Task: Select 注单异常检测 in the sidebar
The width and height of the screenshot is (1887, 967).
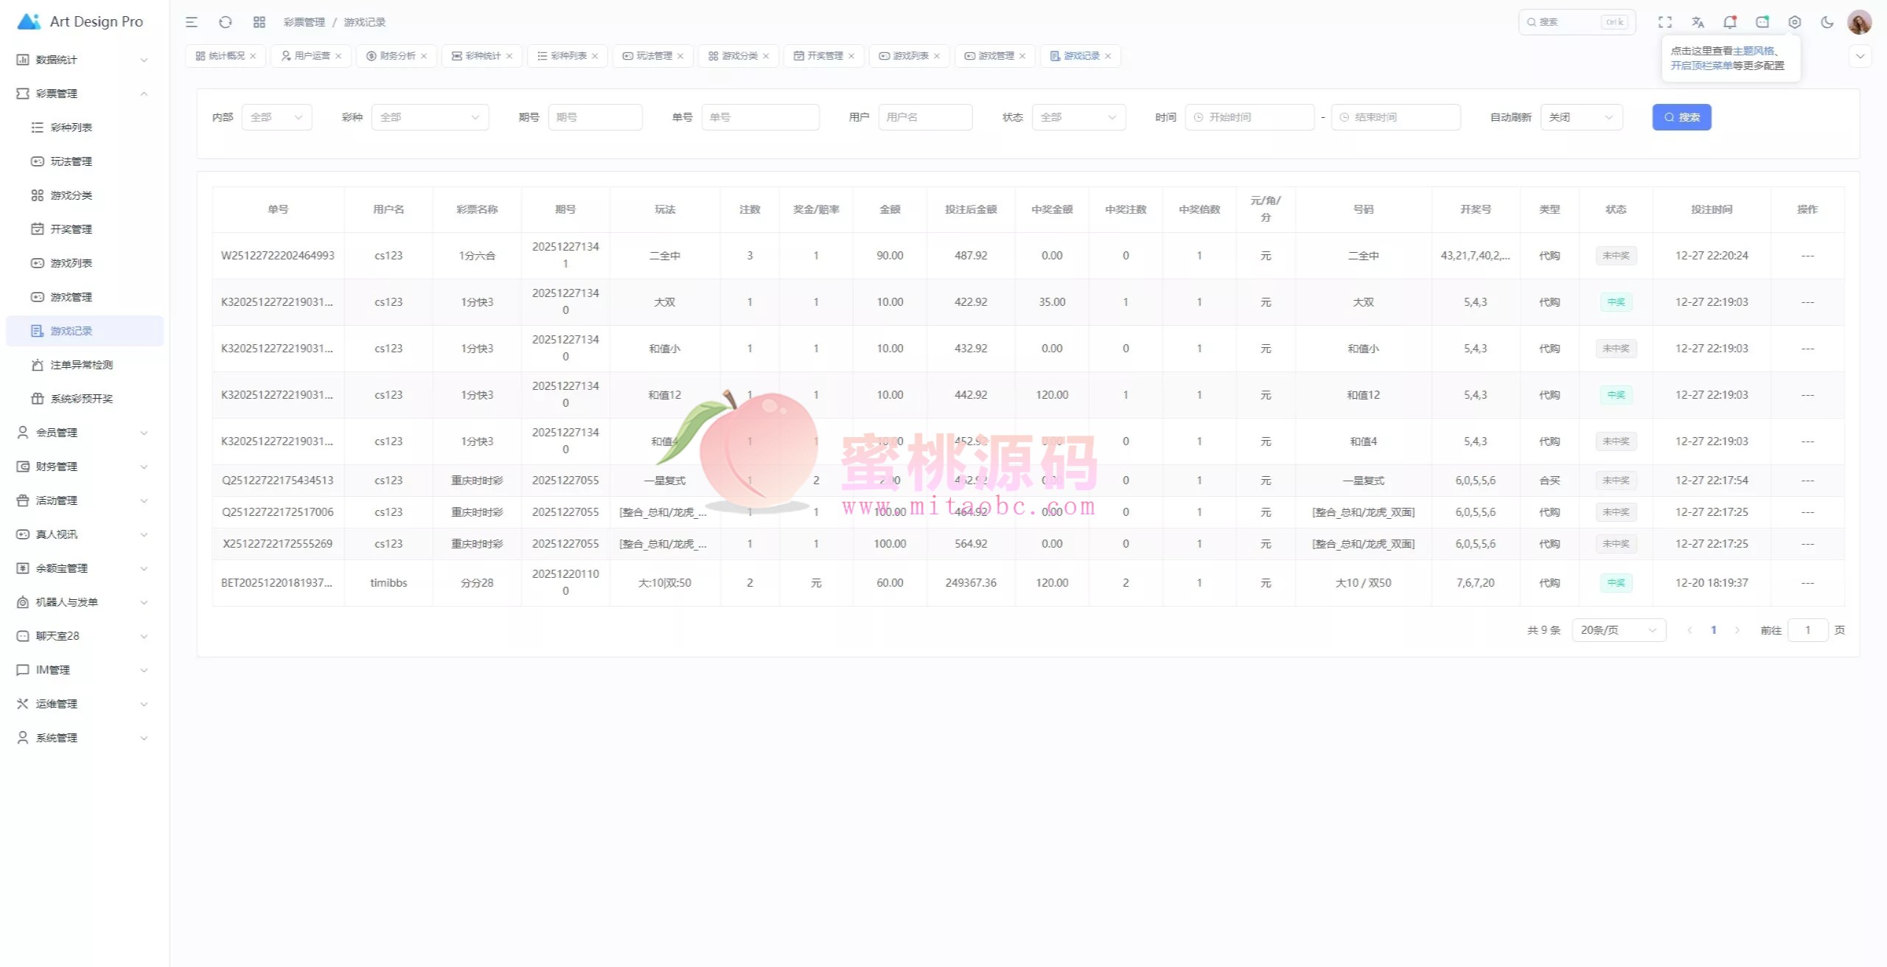Action: click(x=81, y=365)
